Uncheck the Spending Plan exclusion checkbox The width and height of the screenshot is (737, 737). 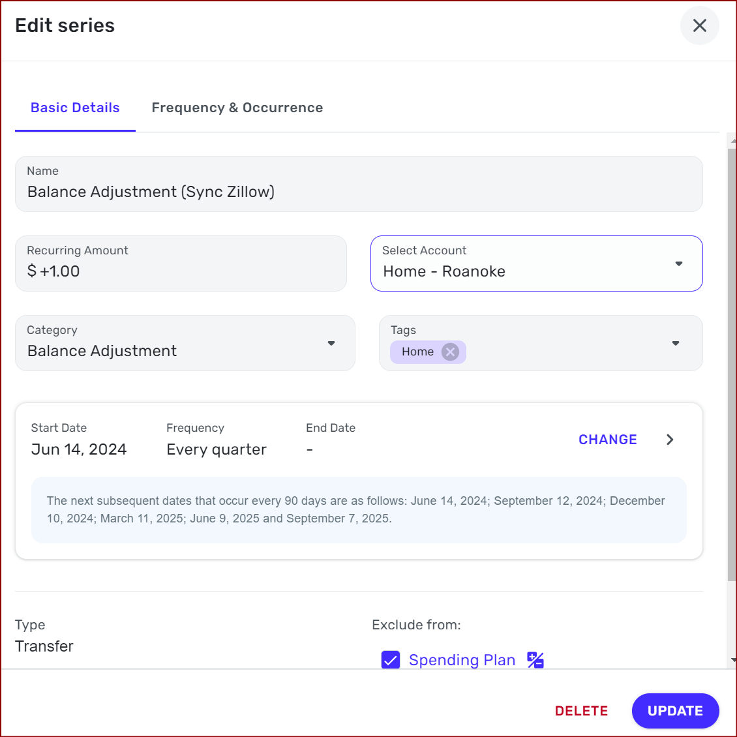tap(390, 659)
